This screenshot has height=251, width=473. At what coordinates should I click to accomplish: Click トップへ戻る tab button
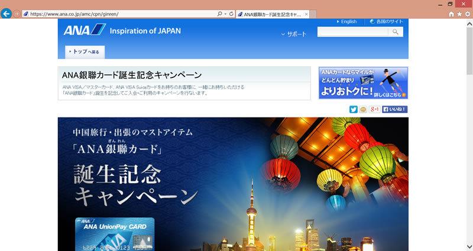pos(85,52)
